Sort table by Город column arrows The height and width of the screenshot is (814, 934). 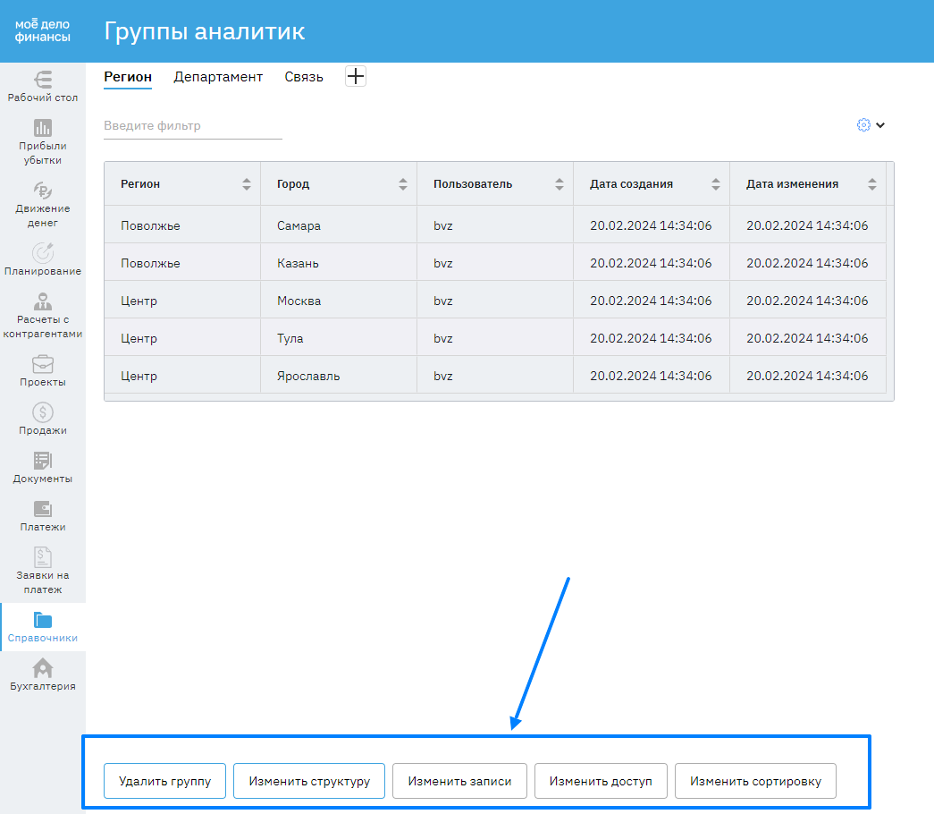[x=403, y=184]
